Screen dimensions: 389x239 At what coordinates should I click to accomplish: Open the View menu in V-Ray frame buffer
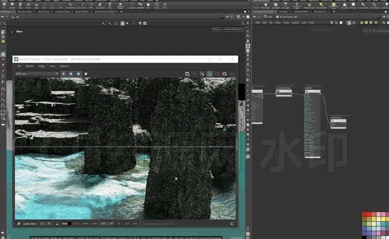pos(52,66)
